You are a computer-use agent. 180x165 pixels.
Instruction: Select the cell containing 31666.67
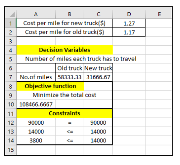pos(98,77)
